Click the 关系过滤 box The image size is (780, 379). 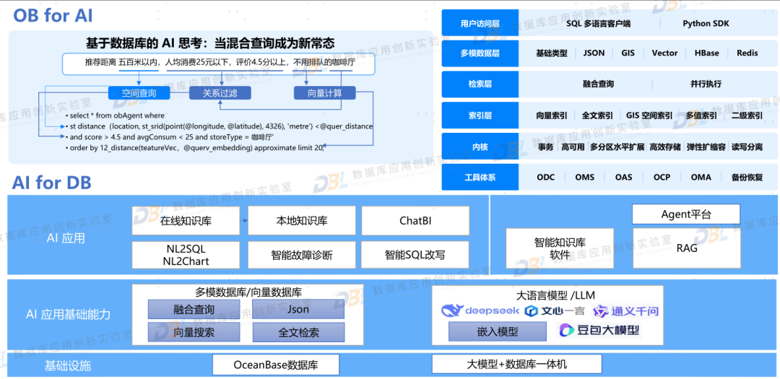[220, 93]
